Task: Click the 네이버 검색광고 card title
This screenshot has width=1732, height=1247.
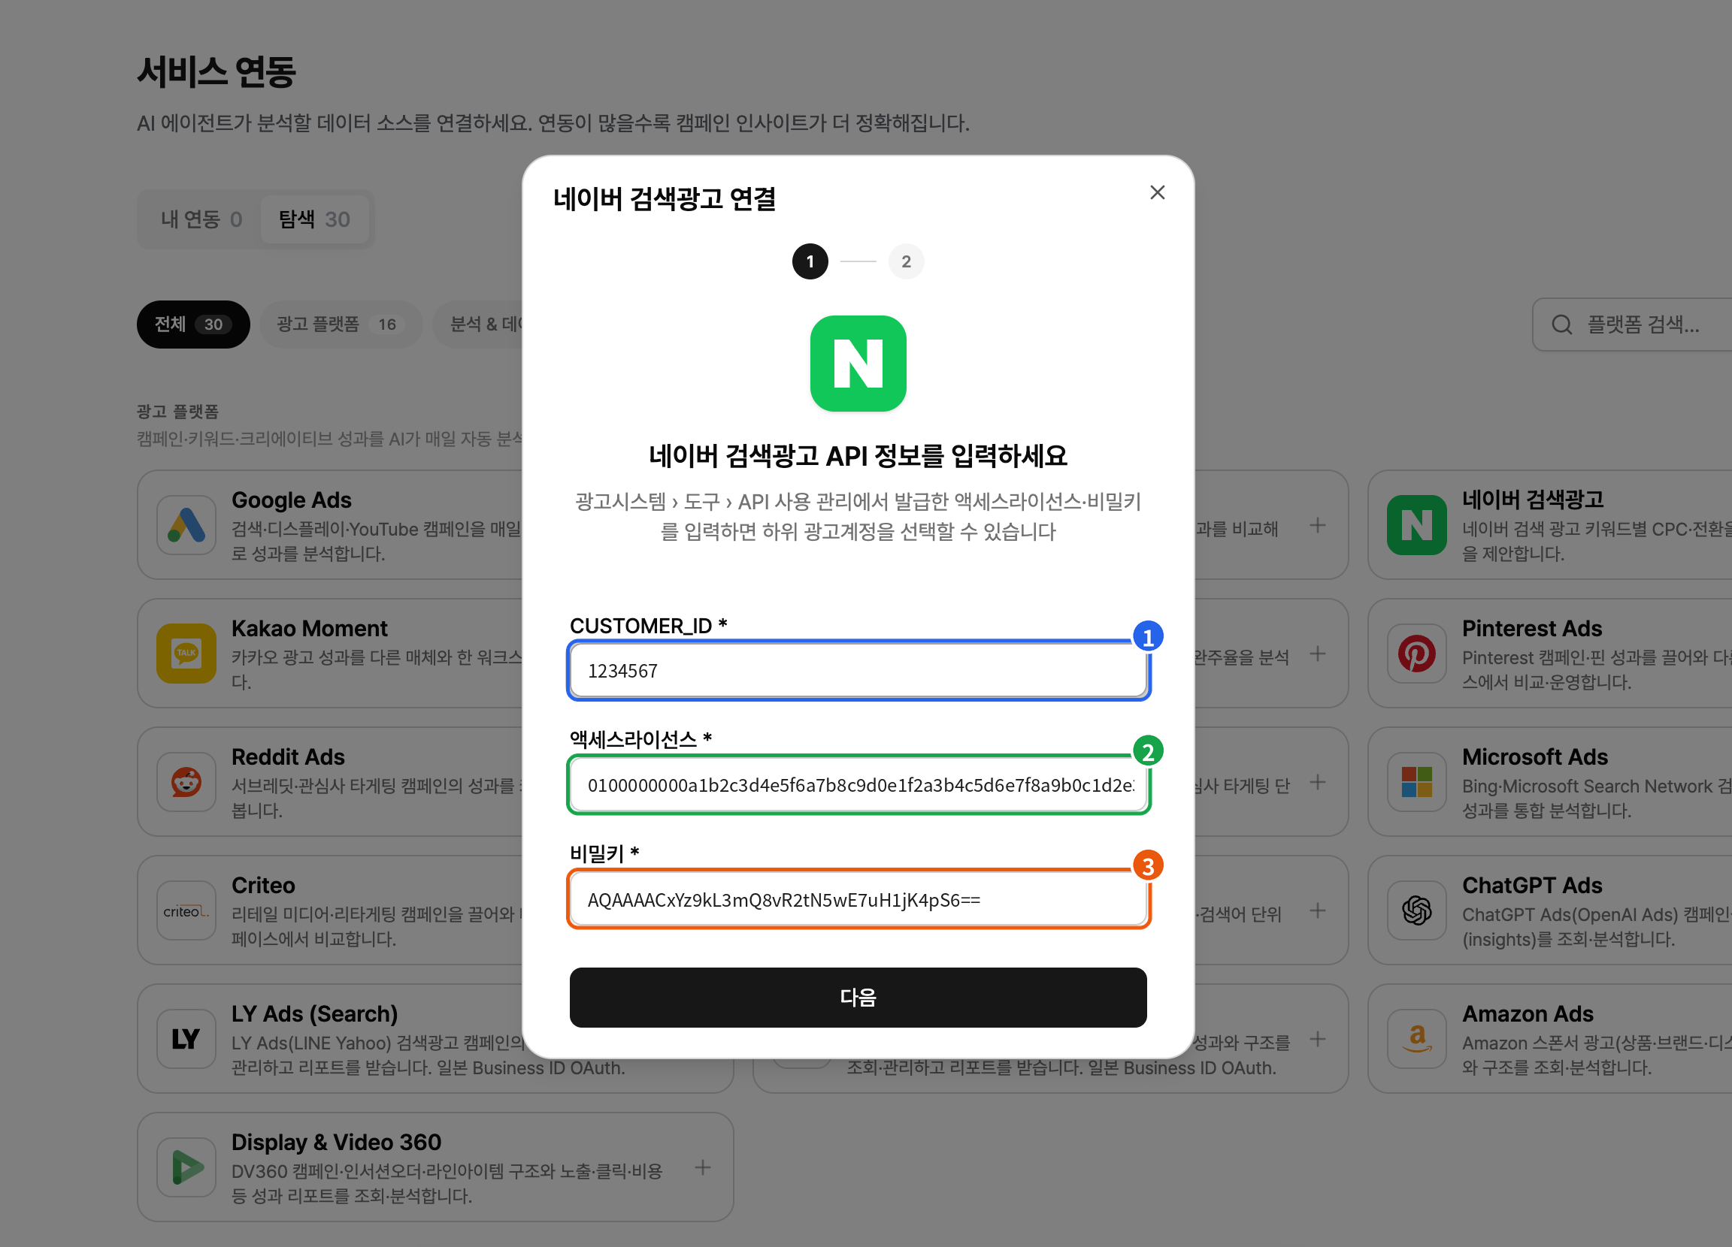Action: [1532, 500]
